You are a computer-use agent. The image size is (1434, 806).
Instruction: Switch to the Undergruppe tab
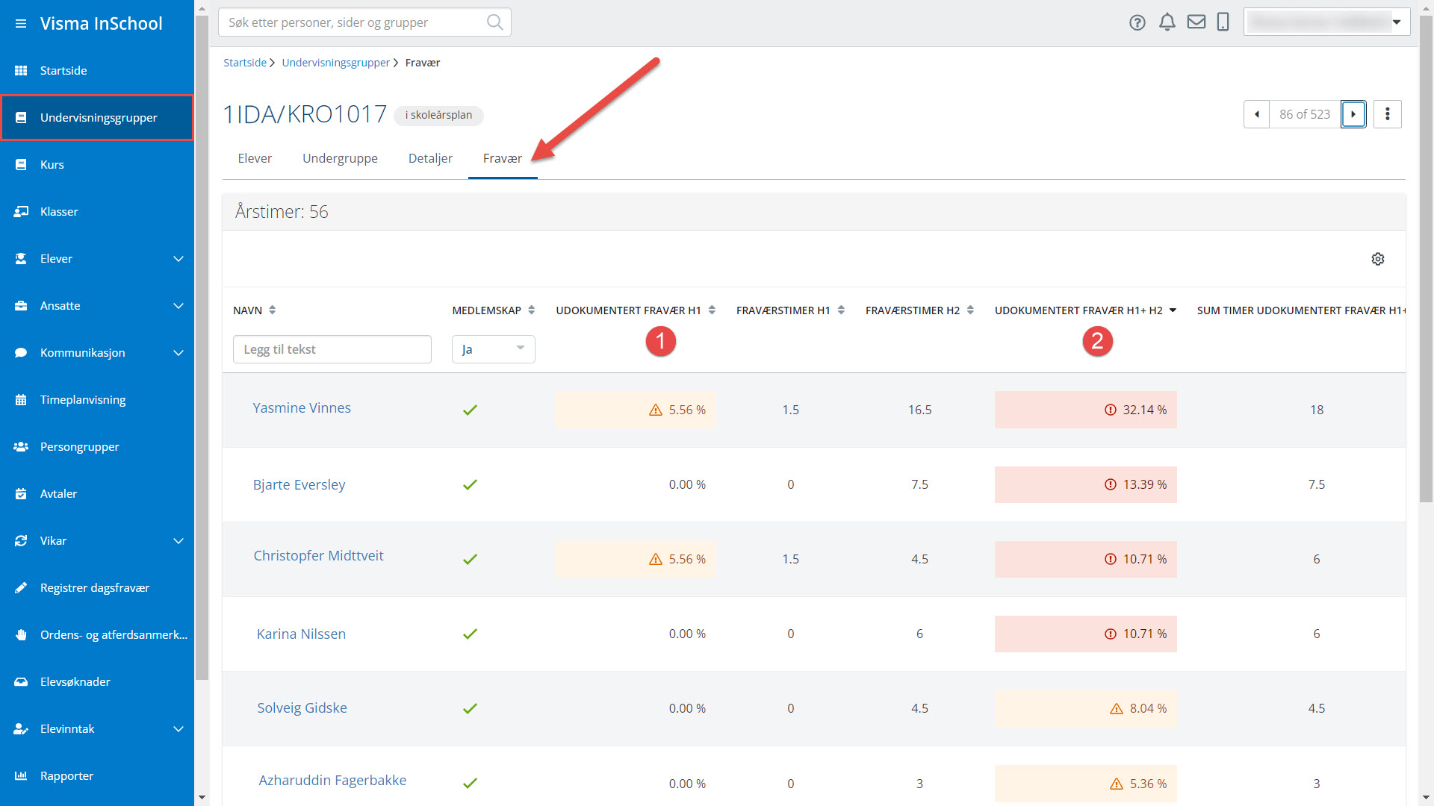(340, 158)
